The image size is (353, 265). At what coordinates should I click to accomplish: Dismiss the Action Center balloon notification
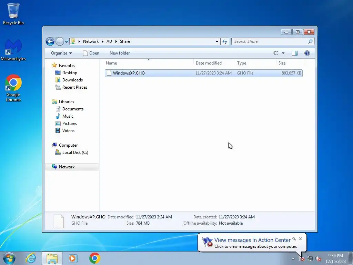300,239
